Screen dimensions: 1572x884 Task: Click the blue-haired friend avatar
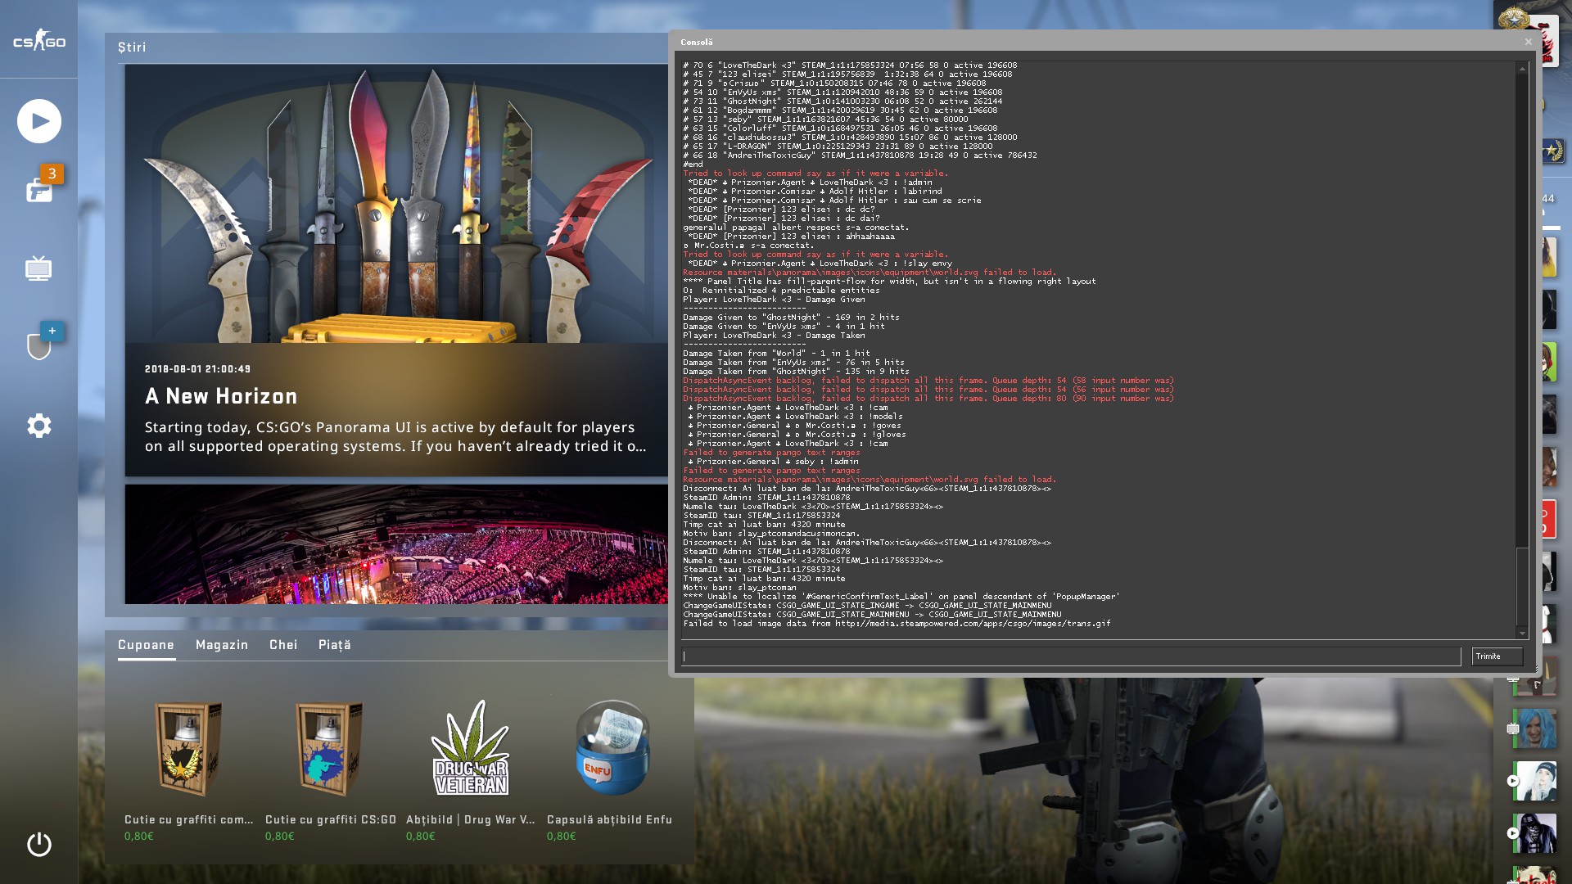click(1534, 728)
